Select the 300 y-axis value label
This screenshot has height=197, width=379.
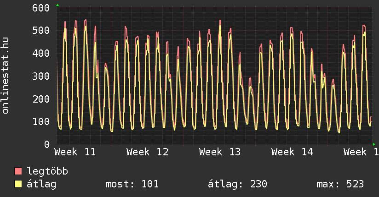tap(41, 76)
